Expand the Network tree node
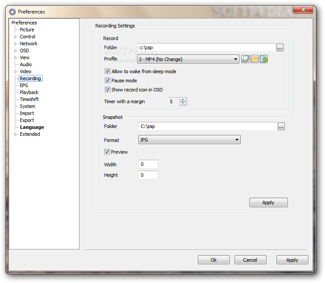 (x=15, y=44)
